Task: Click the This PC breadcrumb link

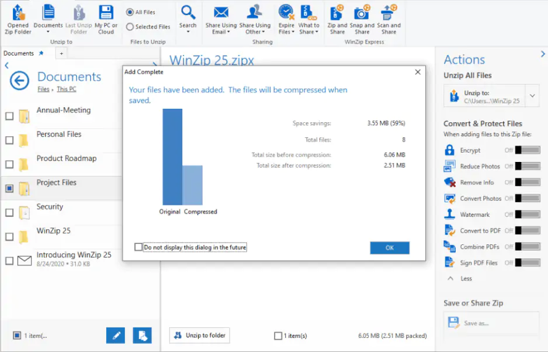Action: click(x=67, y=89)
